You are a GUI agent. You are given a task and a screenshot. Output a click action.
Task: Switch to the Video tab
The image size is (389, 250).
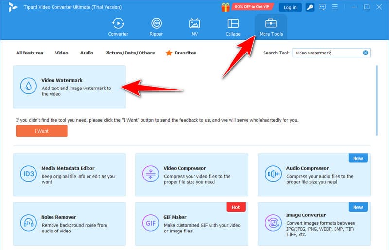(62, 53)
